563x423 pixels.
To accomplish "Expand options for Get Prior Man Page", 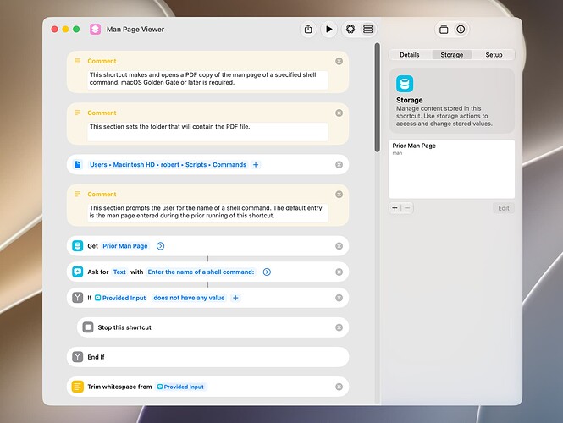I will [x=161, y=246].
